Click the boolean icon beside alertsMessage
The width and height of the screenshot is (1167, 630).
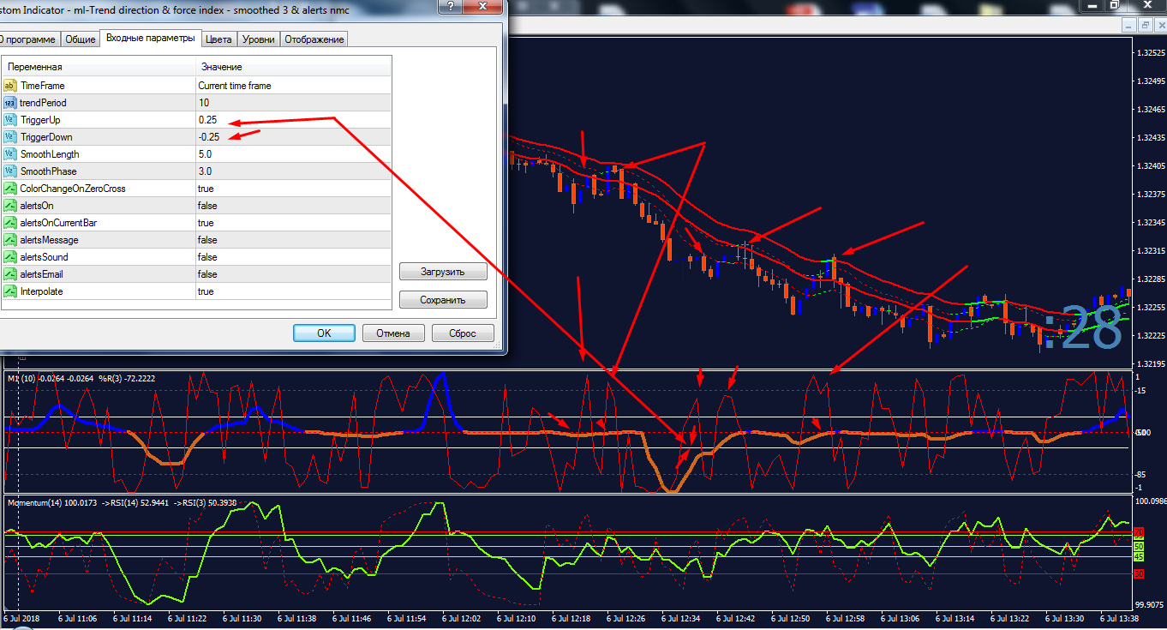[x=10, y=240]
